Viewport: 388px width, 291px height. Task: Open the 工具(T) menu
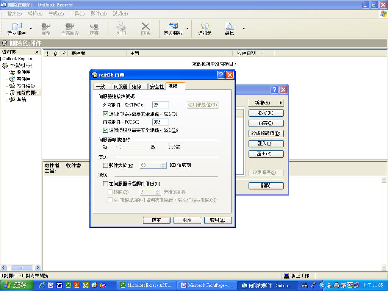click(77, 14)
